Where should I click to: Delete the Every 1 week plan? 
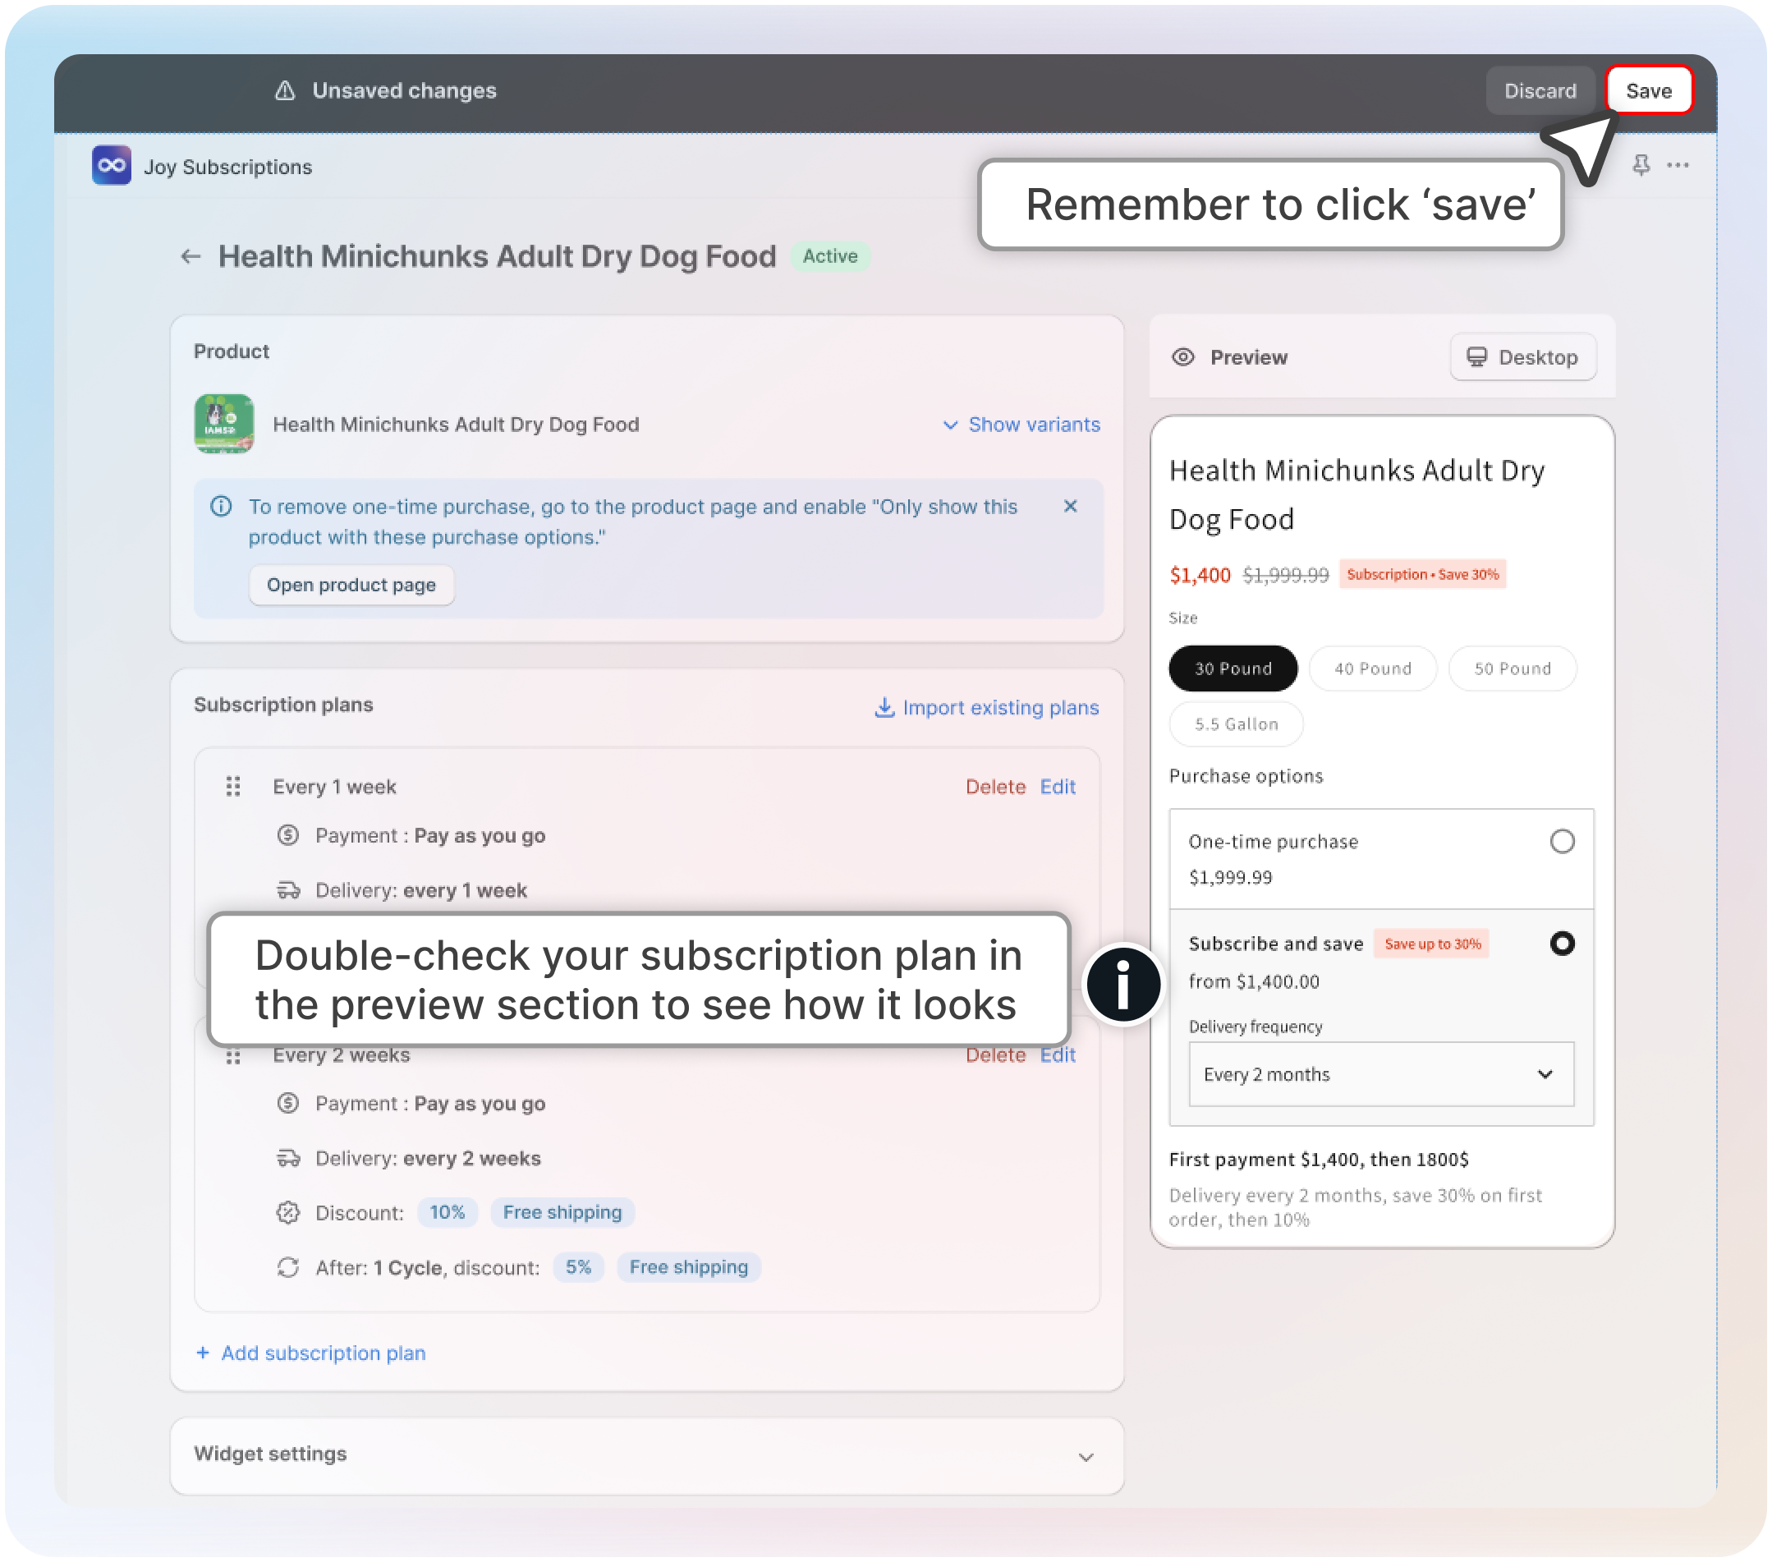pyautogui.click(x=995, y=786)
